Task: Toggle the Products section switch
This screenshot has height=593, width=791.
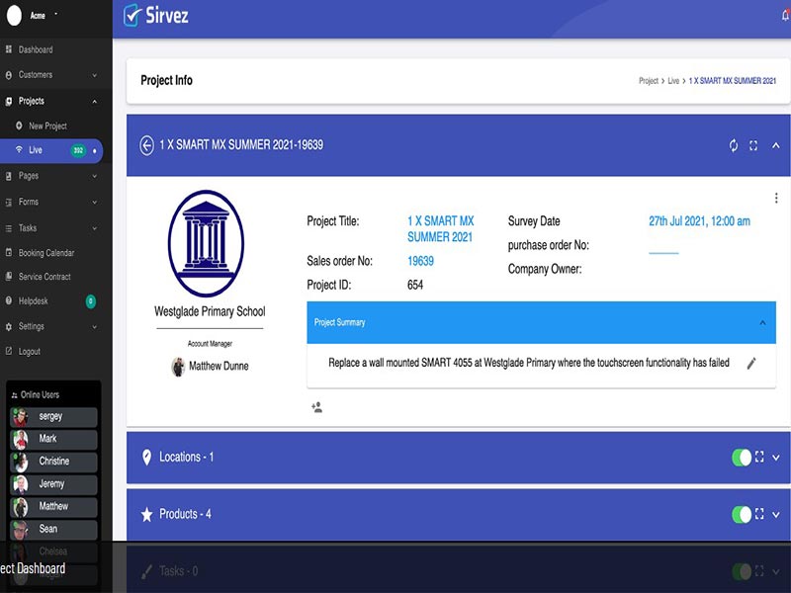Action: pos(742,514)
